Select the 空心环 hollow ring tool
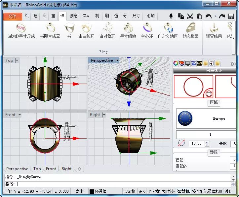 [x=147, y=31]
